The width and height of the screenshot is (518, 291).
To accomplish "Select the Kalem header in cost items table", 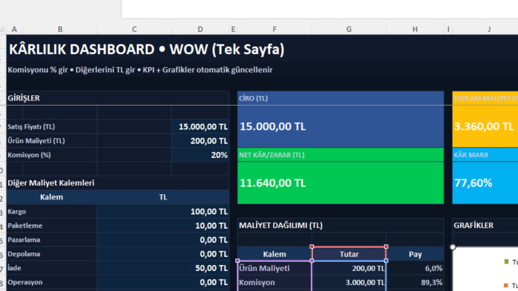I will [52, 197].
